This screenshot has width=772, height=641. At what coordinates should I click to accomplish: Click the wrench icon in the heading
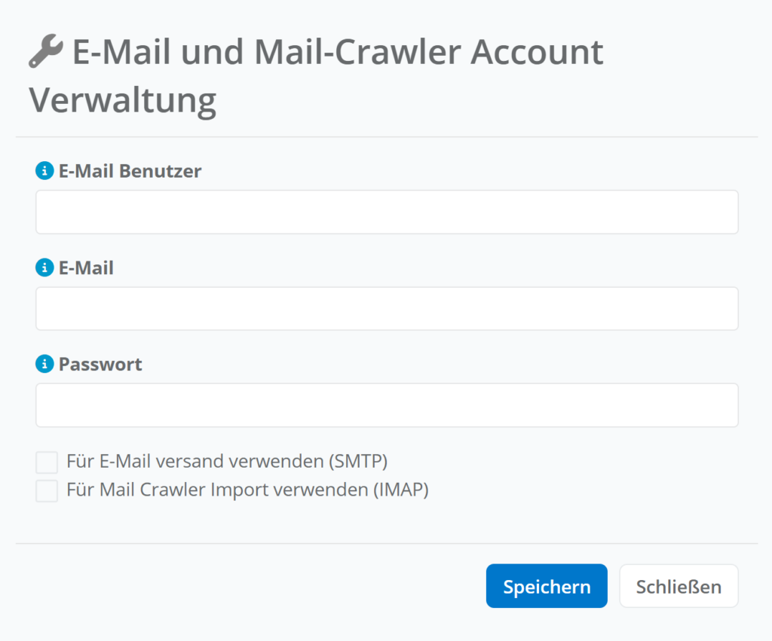click(46, 53)
